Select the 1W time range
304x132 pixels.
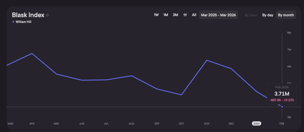click(x=156, y=15)
